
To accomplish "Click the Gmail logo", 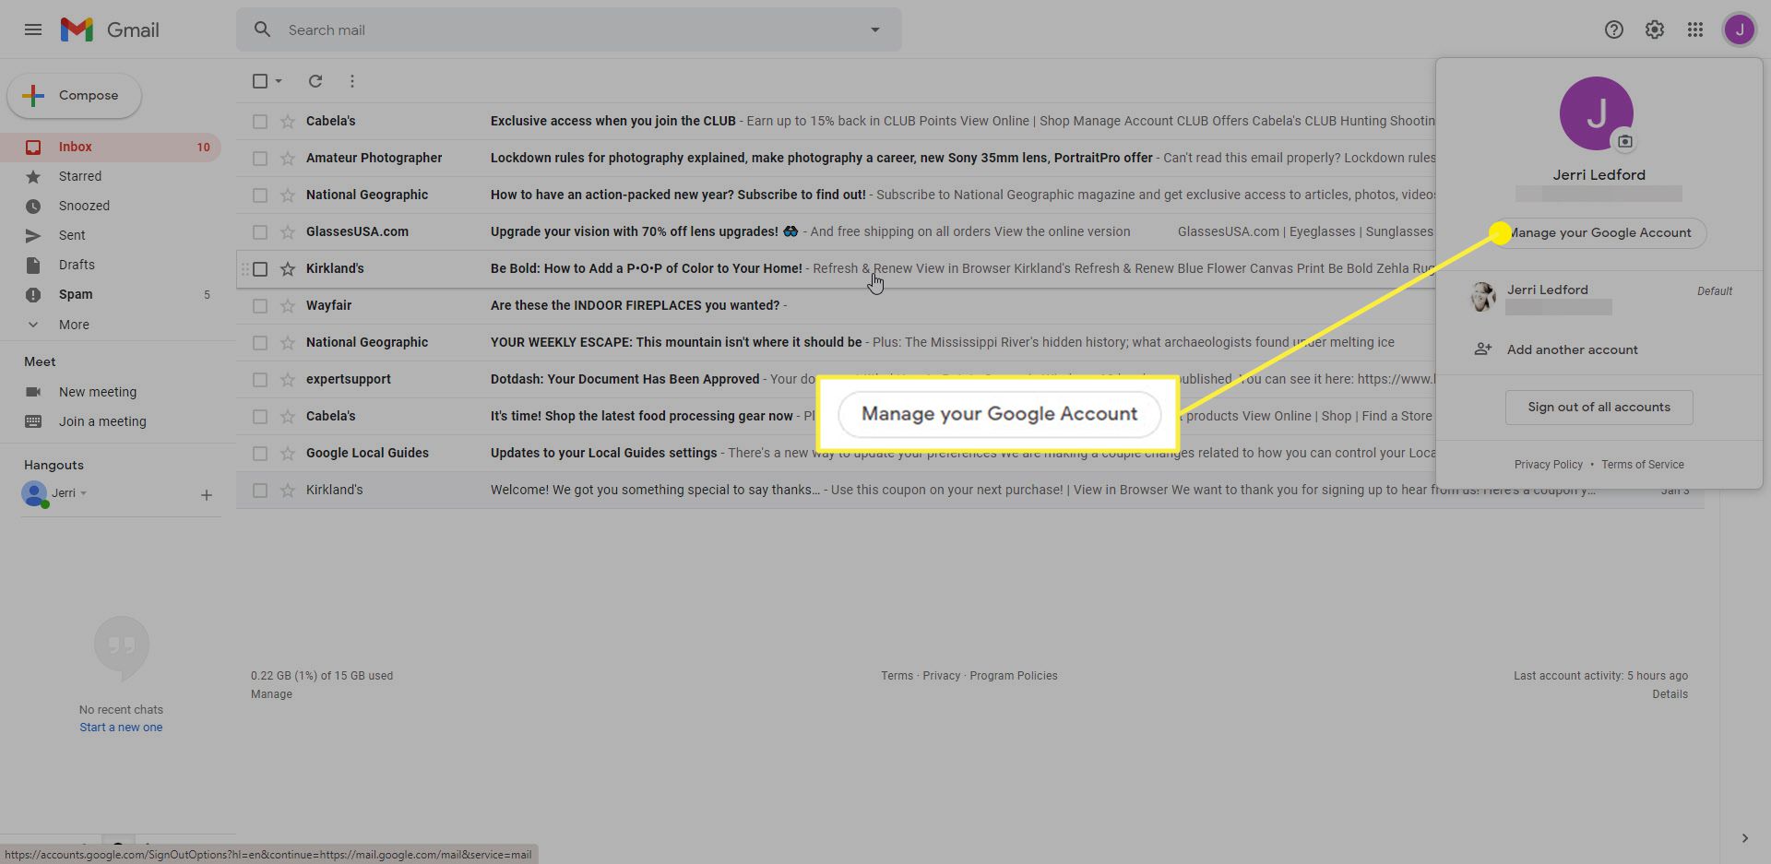I will pos(110,30).
